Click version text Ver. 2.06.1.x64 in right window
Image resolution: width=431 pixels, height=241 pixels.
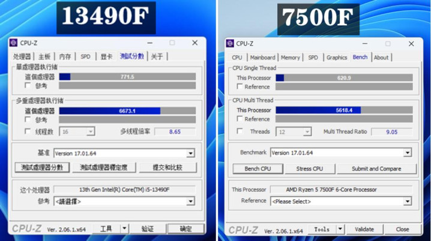[283, 231]
